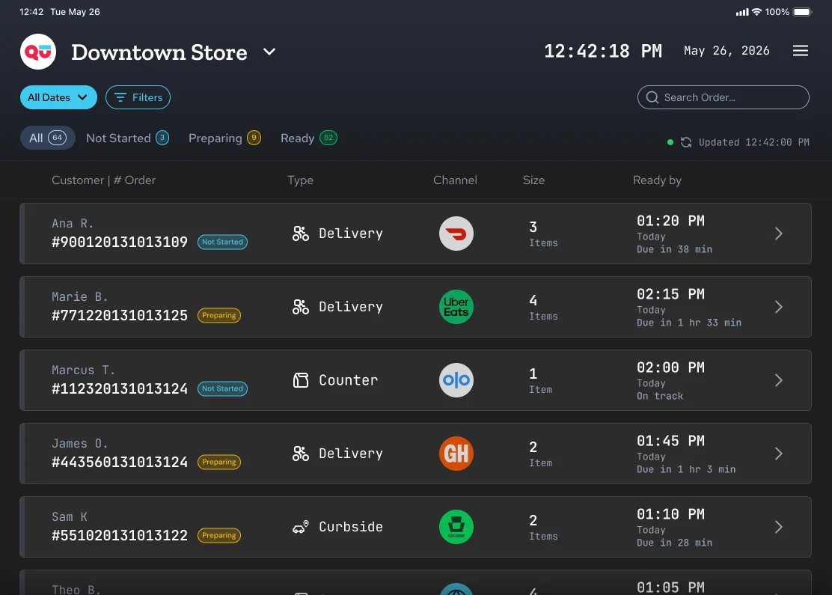This screenshot has height=595, width=832.
Task: Click the Size column header
Action: pyautogui.click(x=533, y=180)
